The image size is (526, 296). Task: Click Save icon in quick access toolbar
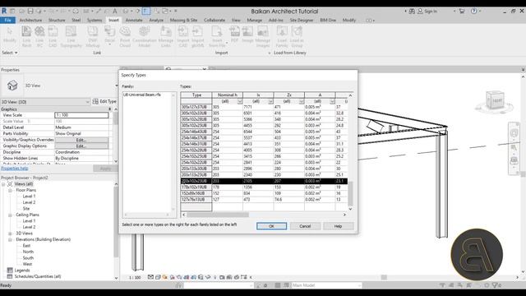(x=30, y=11)
